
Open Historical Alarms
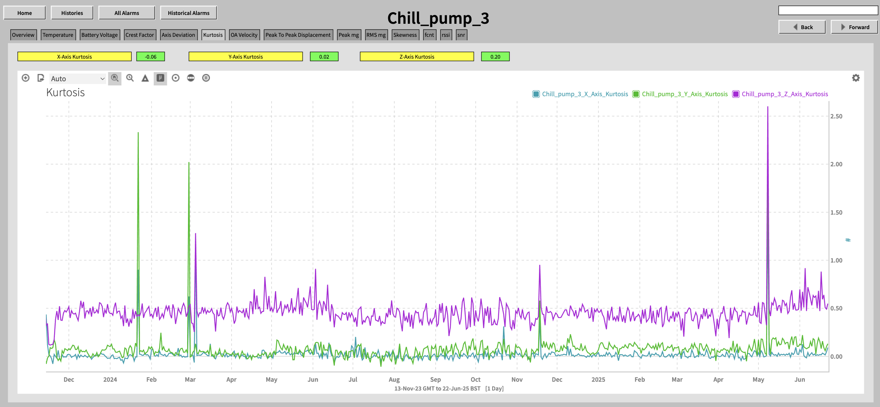pos(188,13)
